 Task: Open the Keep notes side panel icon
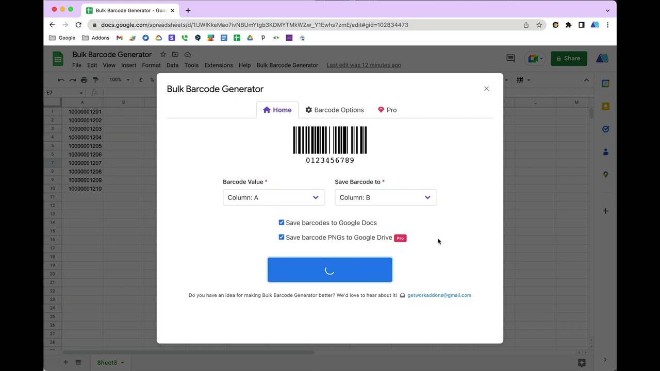click(605, 106)
